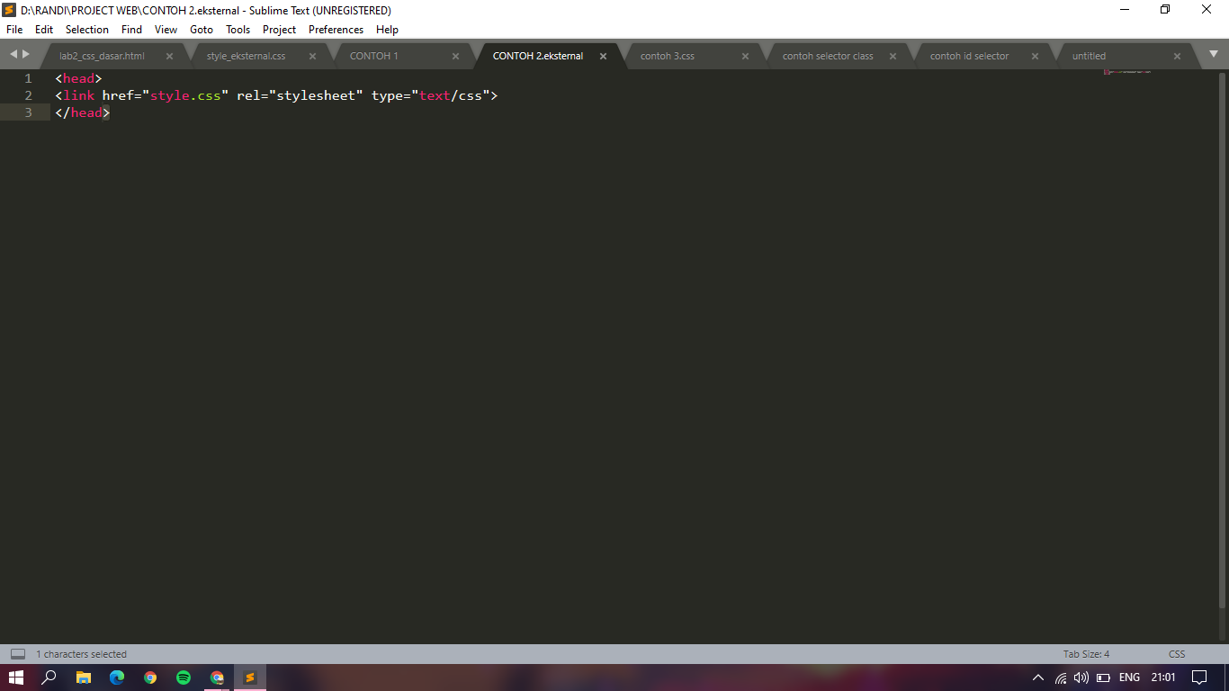The height and width of the screenshot is (691, 1229).
Task: Open the Action Center notification icon
Action: click(1201, 678)
